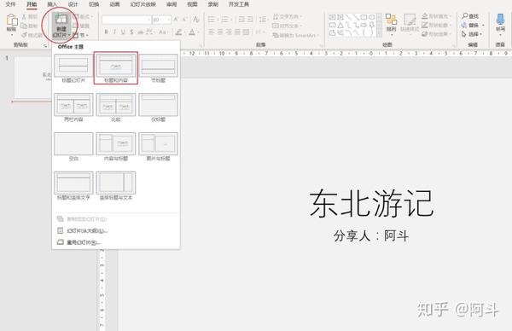Open the Text Direction (文字方向) dropdown
Image resolution: width=512 pixels, height=331 pixels.
click(288, 16)
